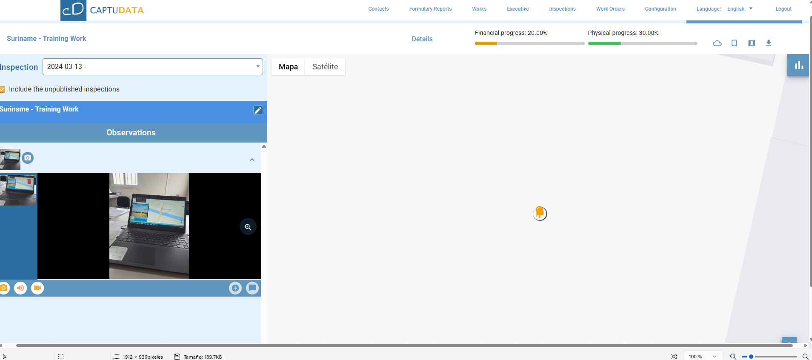This screenshot has width=812, height=360.
Task: Click the download icon
Action: point(769,43)
